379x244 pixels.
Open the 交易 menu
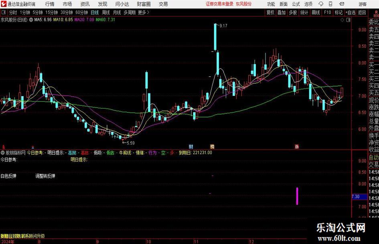click(x=163, y=4)
